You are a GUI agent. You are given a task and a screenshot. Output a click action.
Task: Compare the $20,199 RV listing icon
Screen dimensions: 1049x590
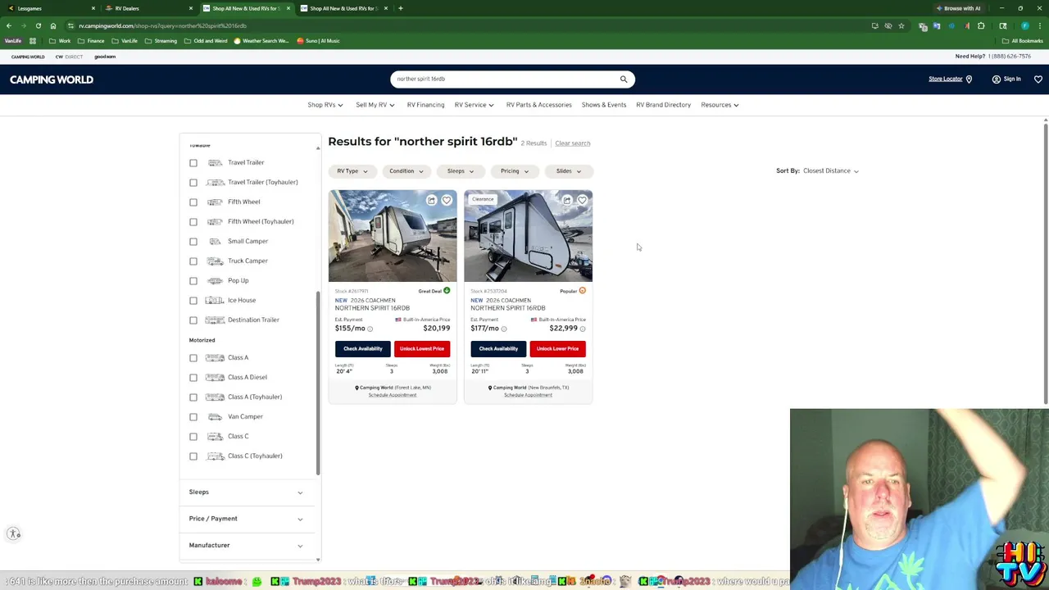431,200
